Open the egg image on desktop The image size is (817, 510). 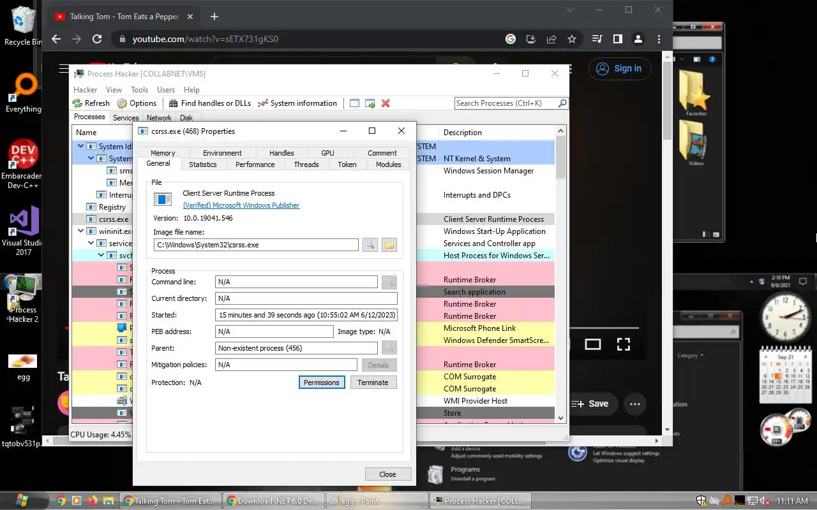[23, 367]
